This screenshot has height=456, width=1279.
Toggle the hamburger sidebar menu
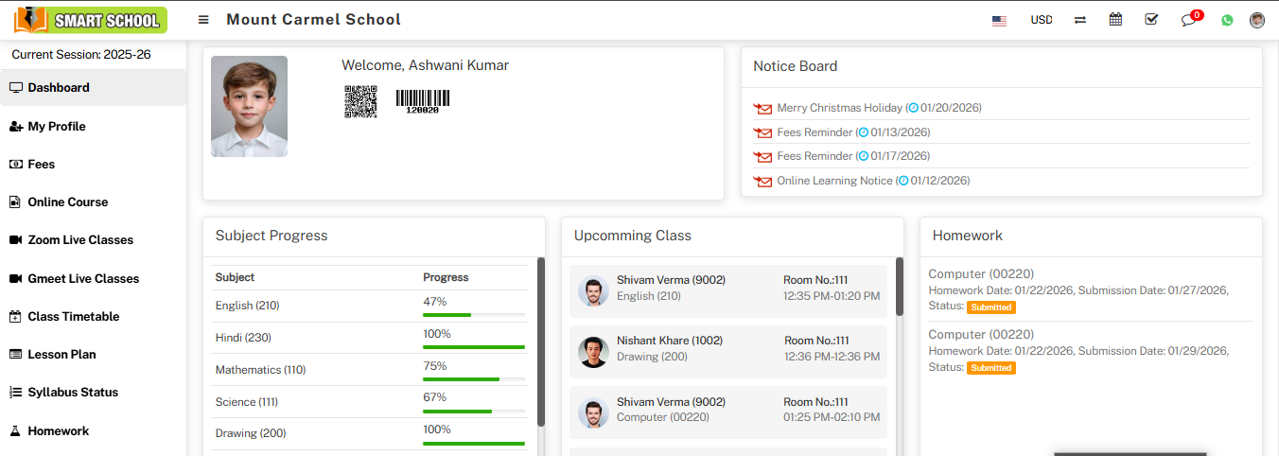point(203,20)
